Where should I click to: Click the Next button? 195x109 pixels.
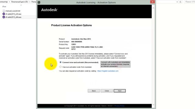(120, 91)
